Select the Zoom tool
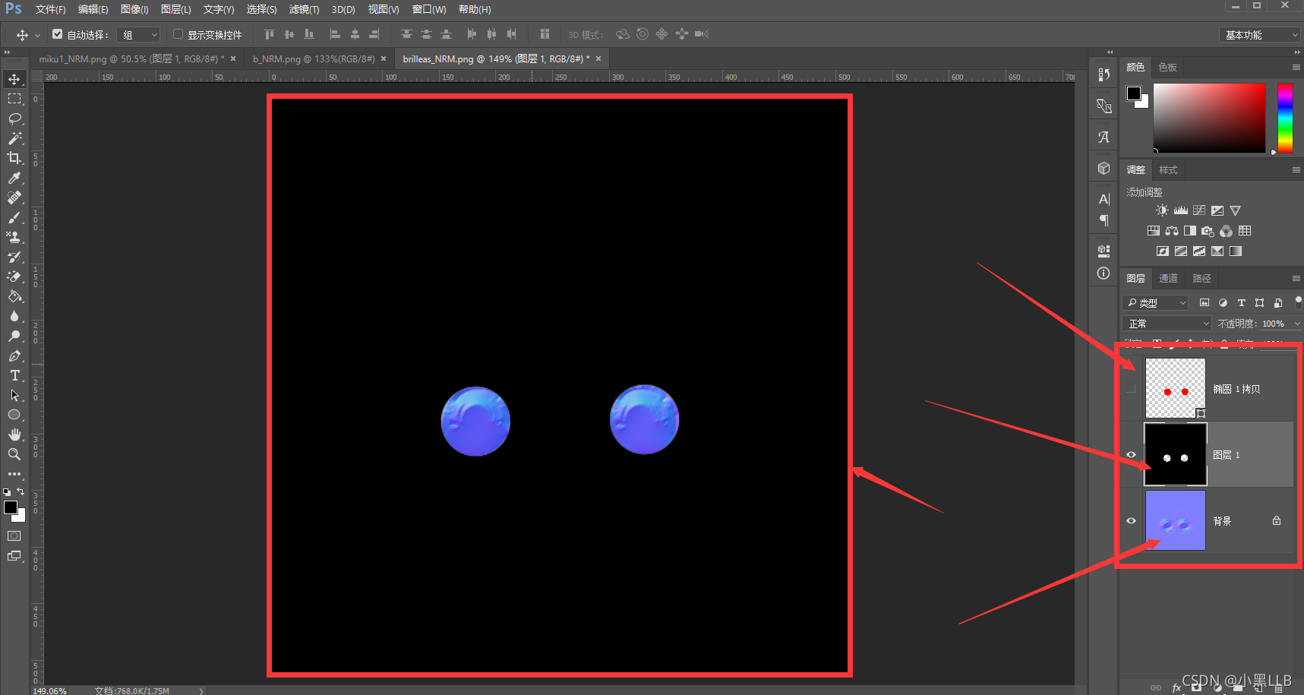This screenshot has width=1304, height=695. [x=14, y=454]
